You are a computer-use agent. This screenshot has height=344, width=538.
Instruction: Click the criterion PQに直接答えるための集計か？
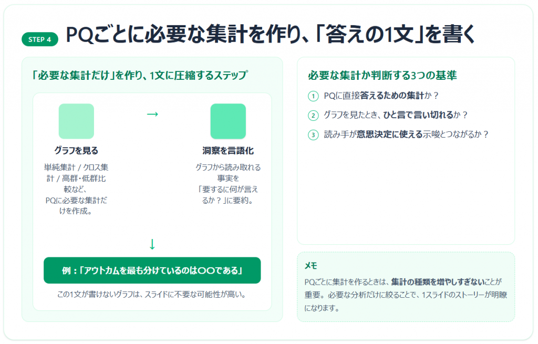pyautogui.click(x=381, y=96)
